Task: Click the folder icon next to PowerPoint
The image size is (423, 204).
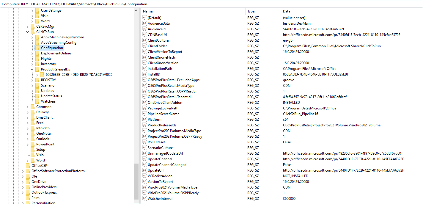Action: [x=33, y=144]
